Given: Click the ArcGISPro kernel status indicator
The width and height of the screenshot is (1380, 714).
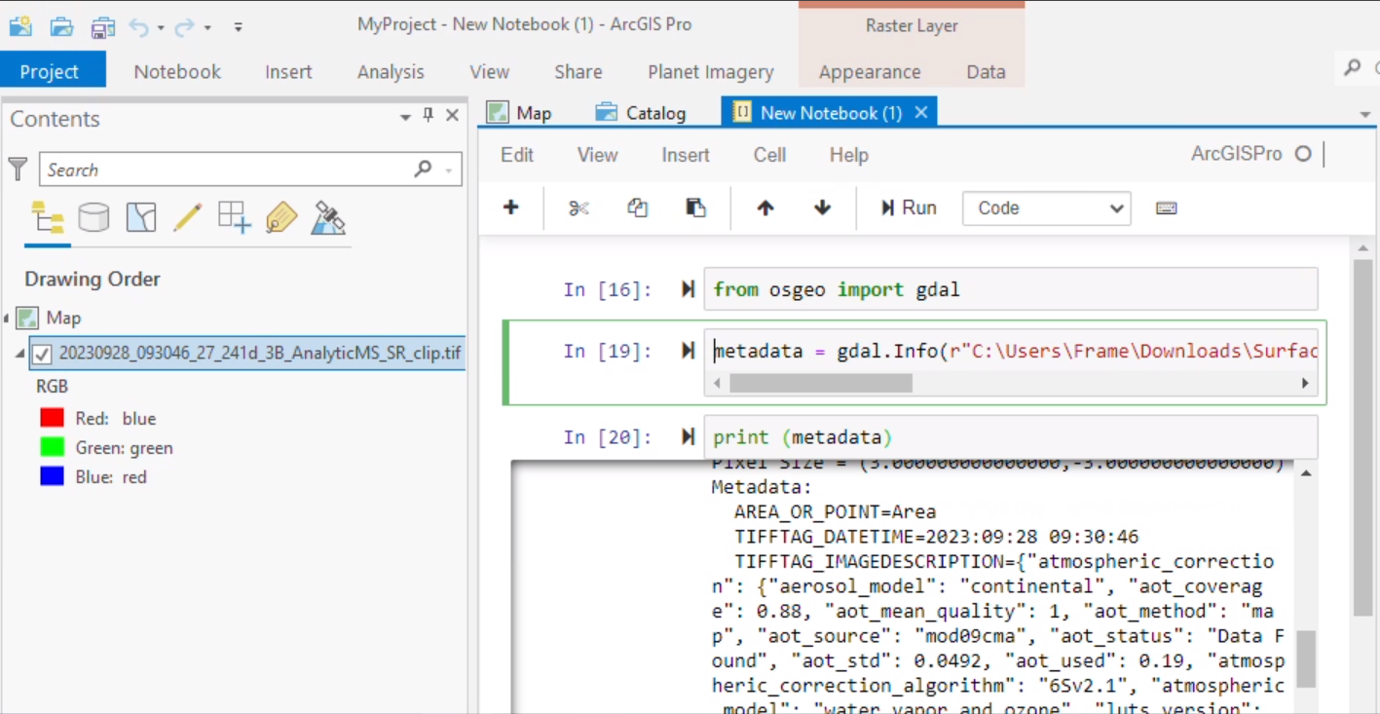Looking at the screenshot, I should click(1303, 154).
